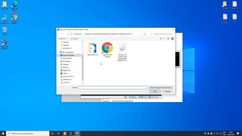242x136 pixels.
Task: Open the Oracle VM VirtualBox desktop shortcut
Action: click(x=5, y=44)
